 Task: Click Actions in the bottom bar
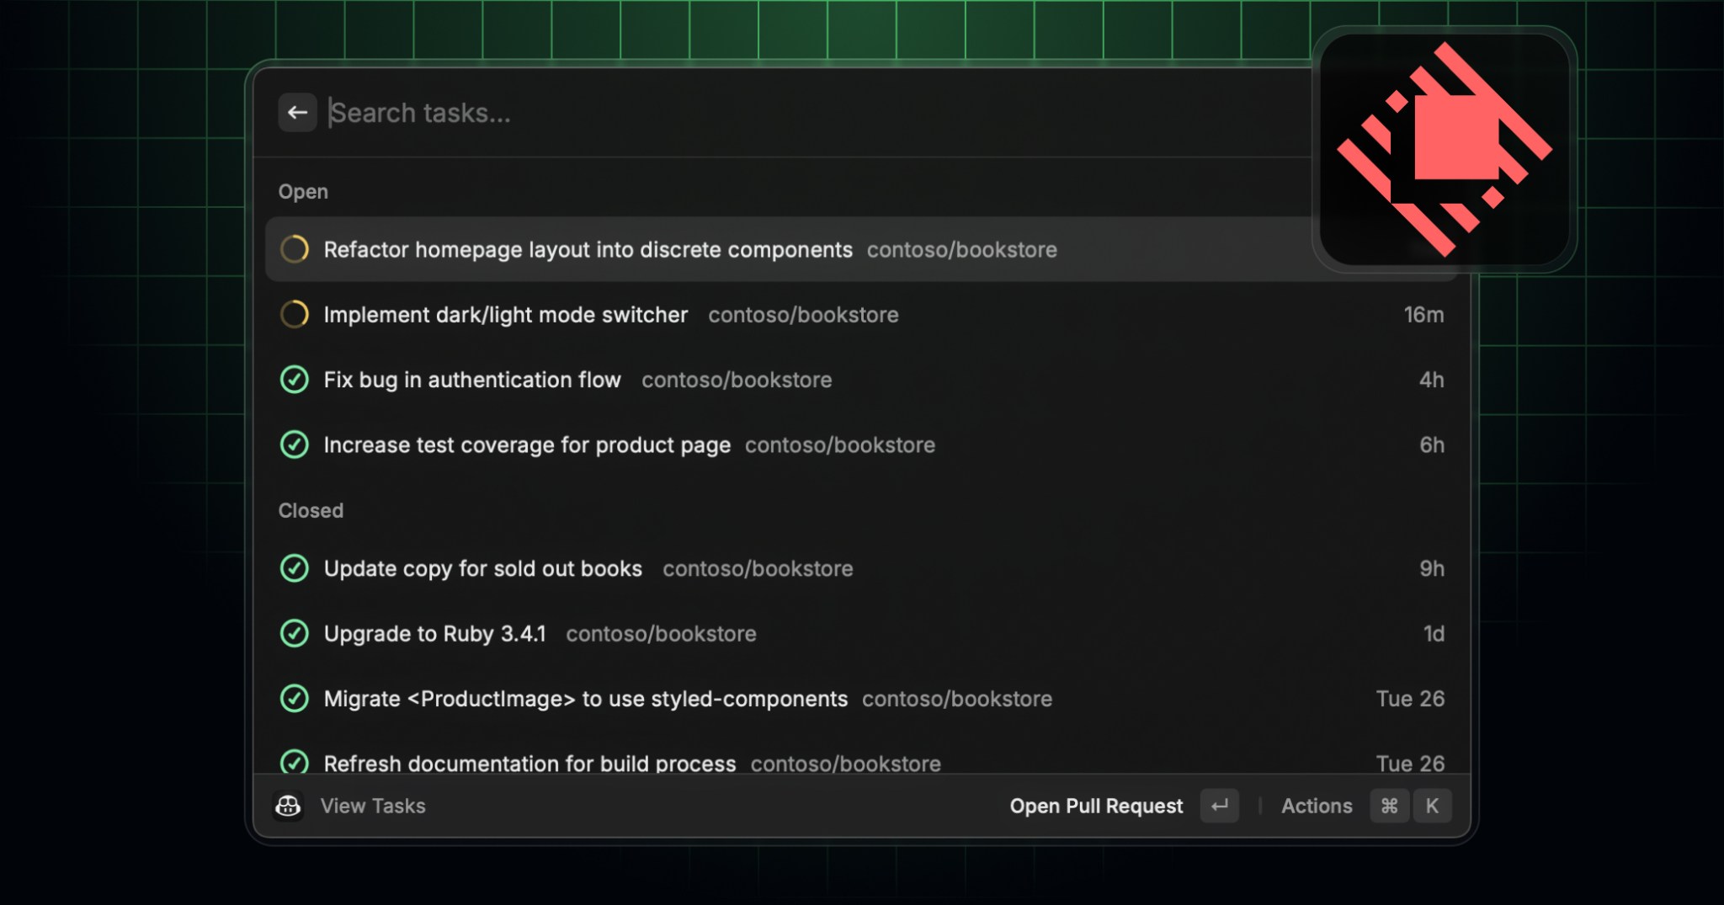[x=1317, y=806]
